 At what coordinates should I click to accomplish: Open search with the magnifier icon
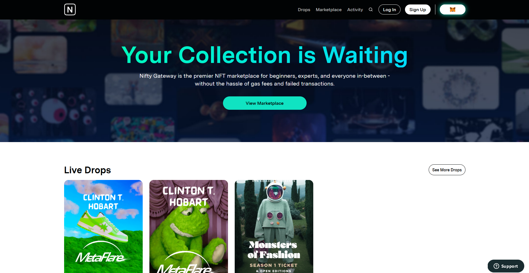[371, 9]
